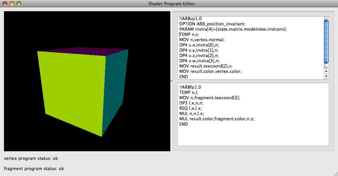The image size is (338, 176).
Task: Click the vertex editor scroll down arrow
Action: 326,76
